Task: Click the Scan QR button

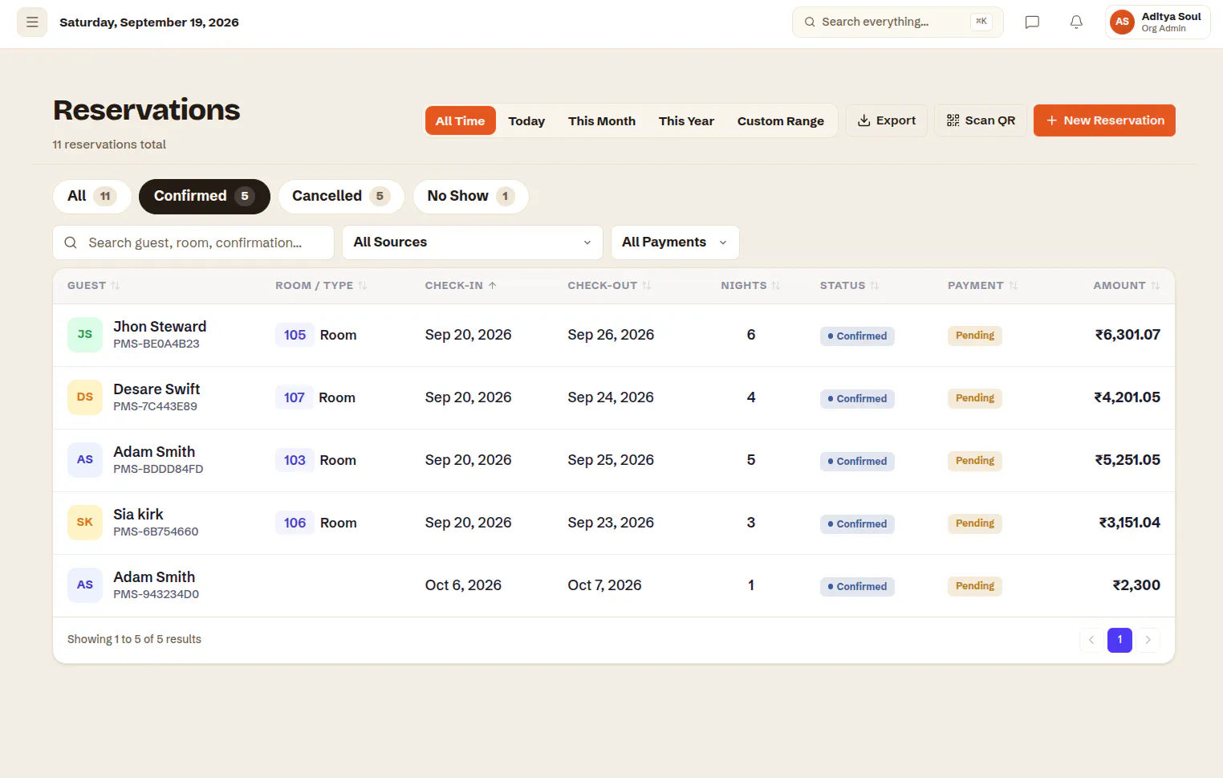Action: coord(981,120)
